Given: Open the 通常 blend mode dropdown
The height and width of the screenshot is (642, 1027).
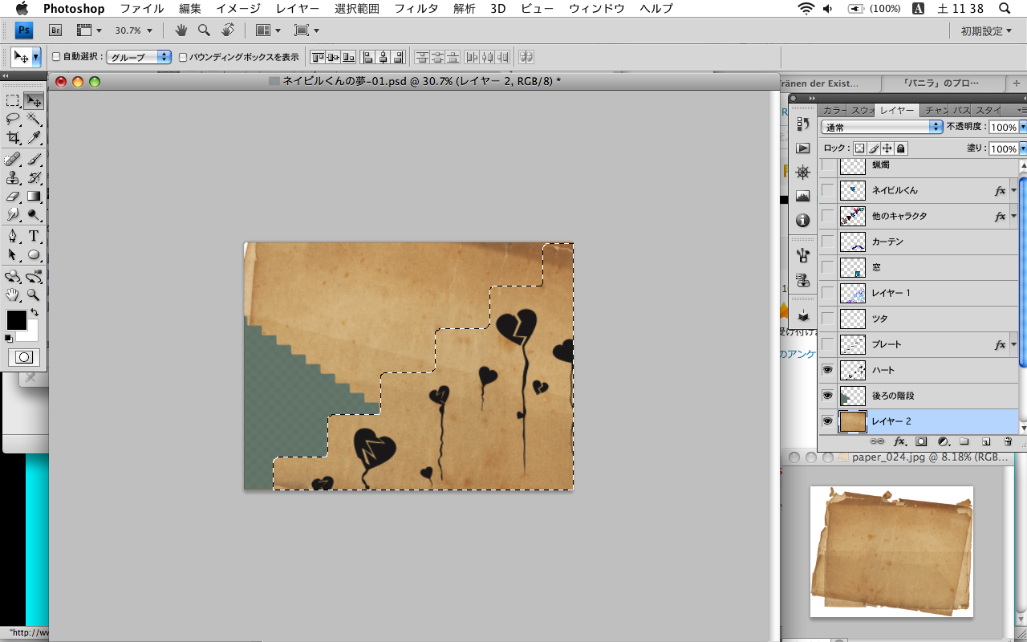Looking at the screenshot, I should (882, 128).
